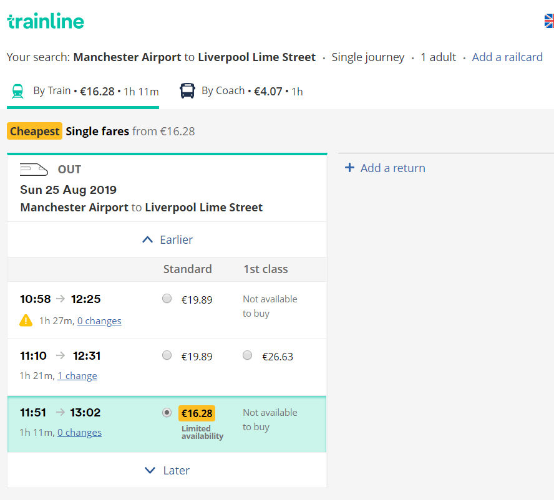The width and height of the screenshot is (554, 500).
Task: Click the train icon in By Train tab
Action: tap(17, 91)
